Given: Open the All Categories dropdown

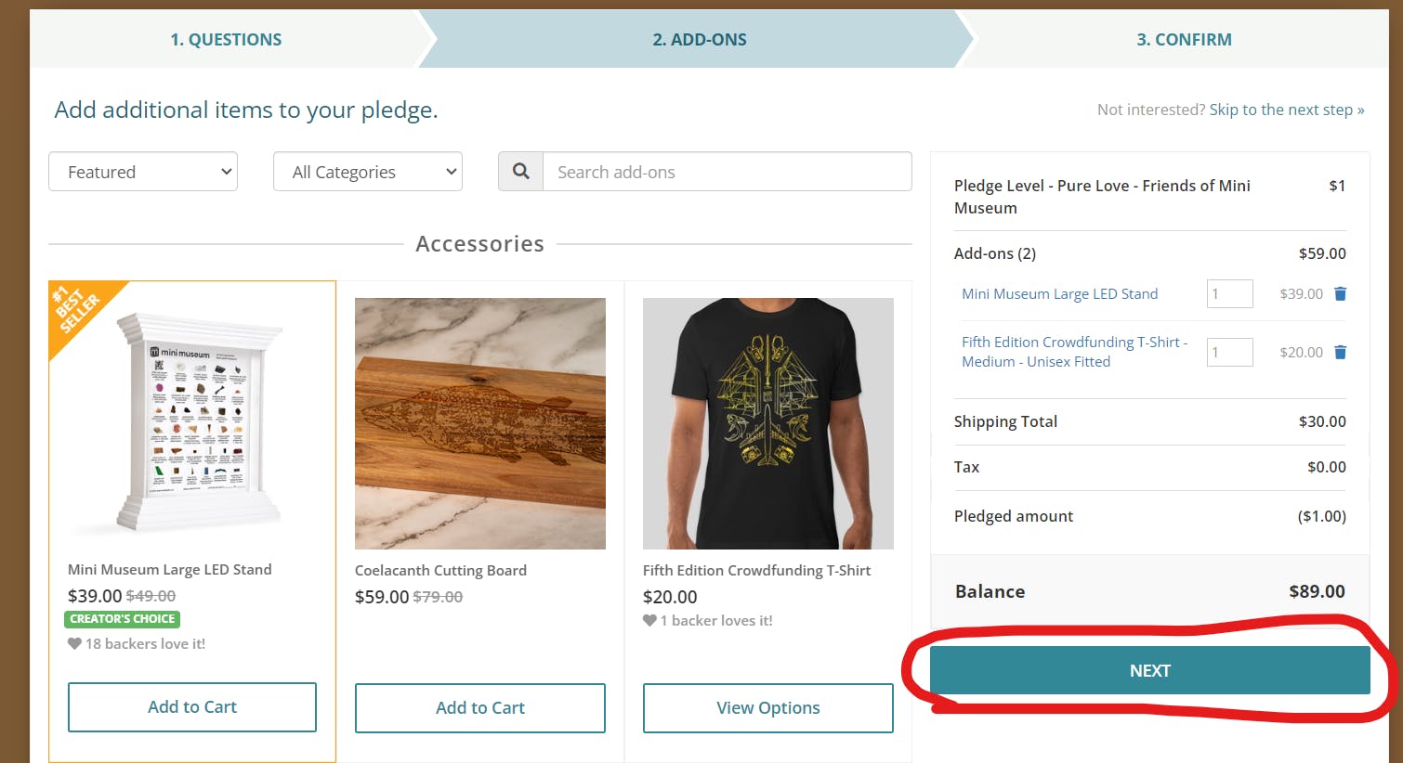Looking at the screenshot, I should click(x=368, y=172).
